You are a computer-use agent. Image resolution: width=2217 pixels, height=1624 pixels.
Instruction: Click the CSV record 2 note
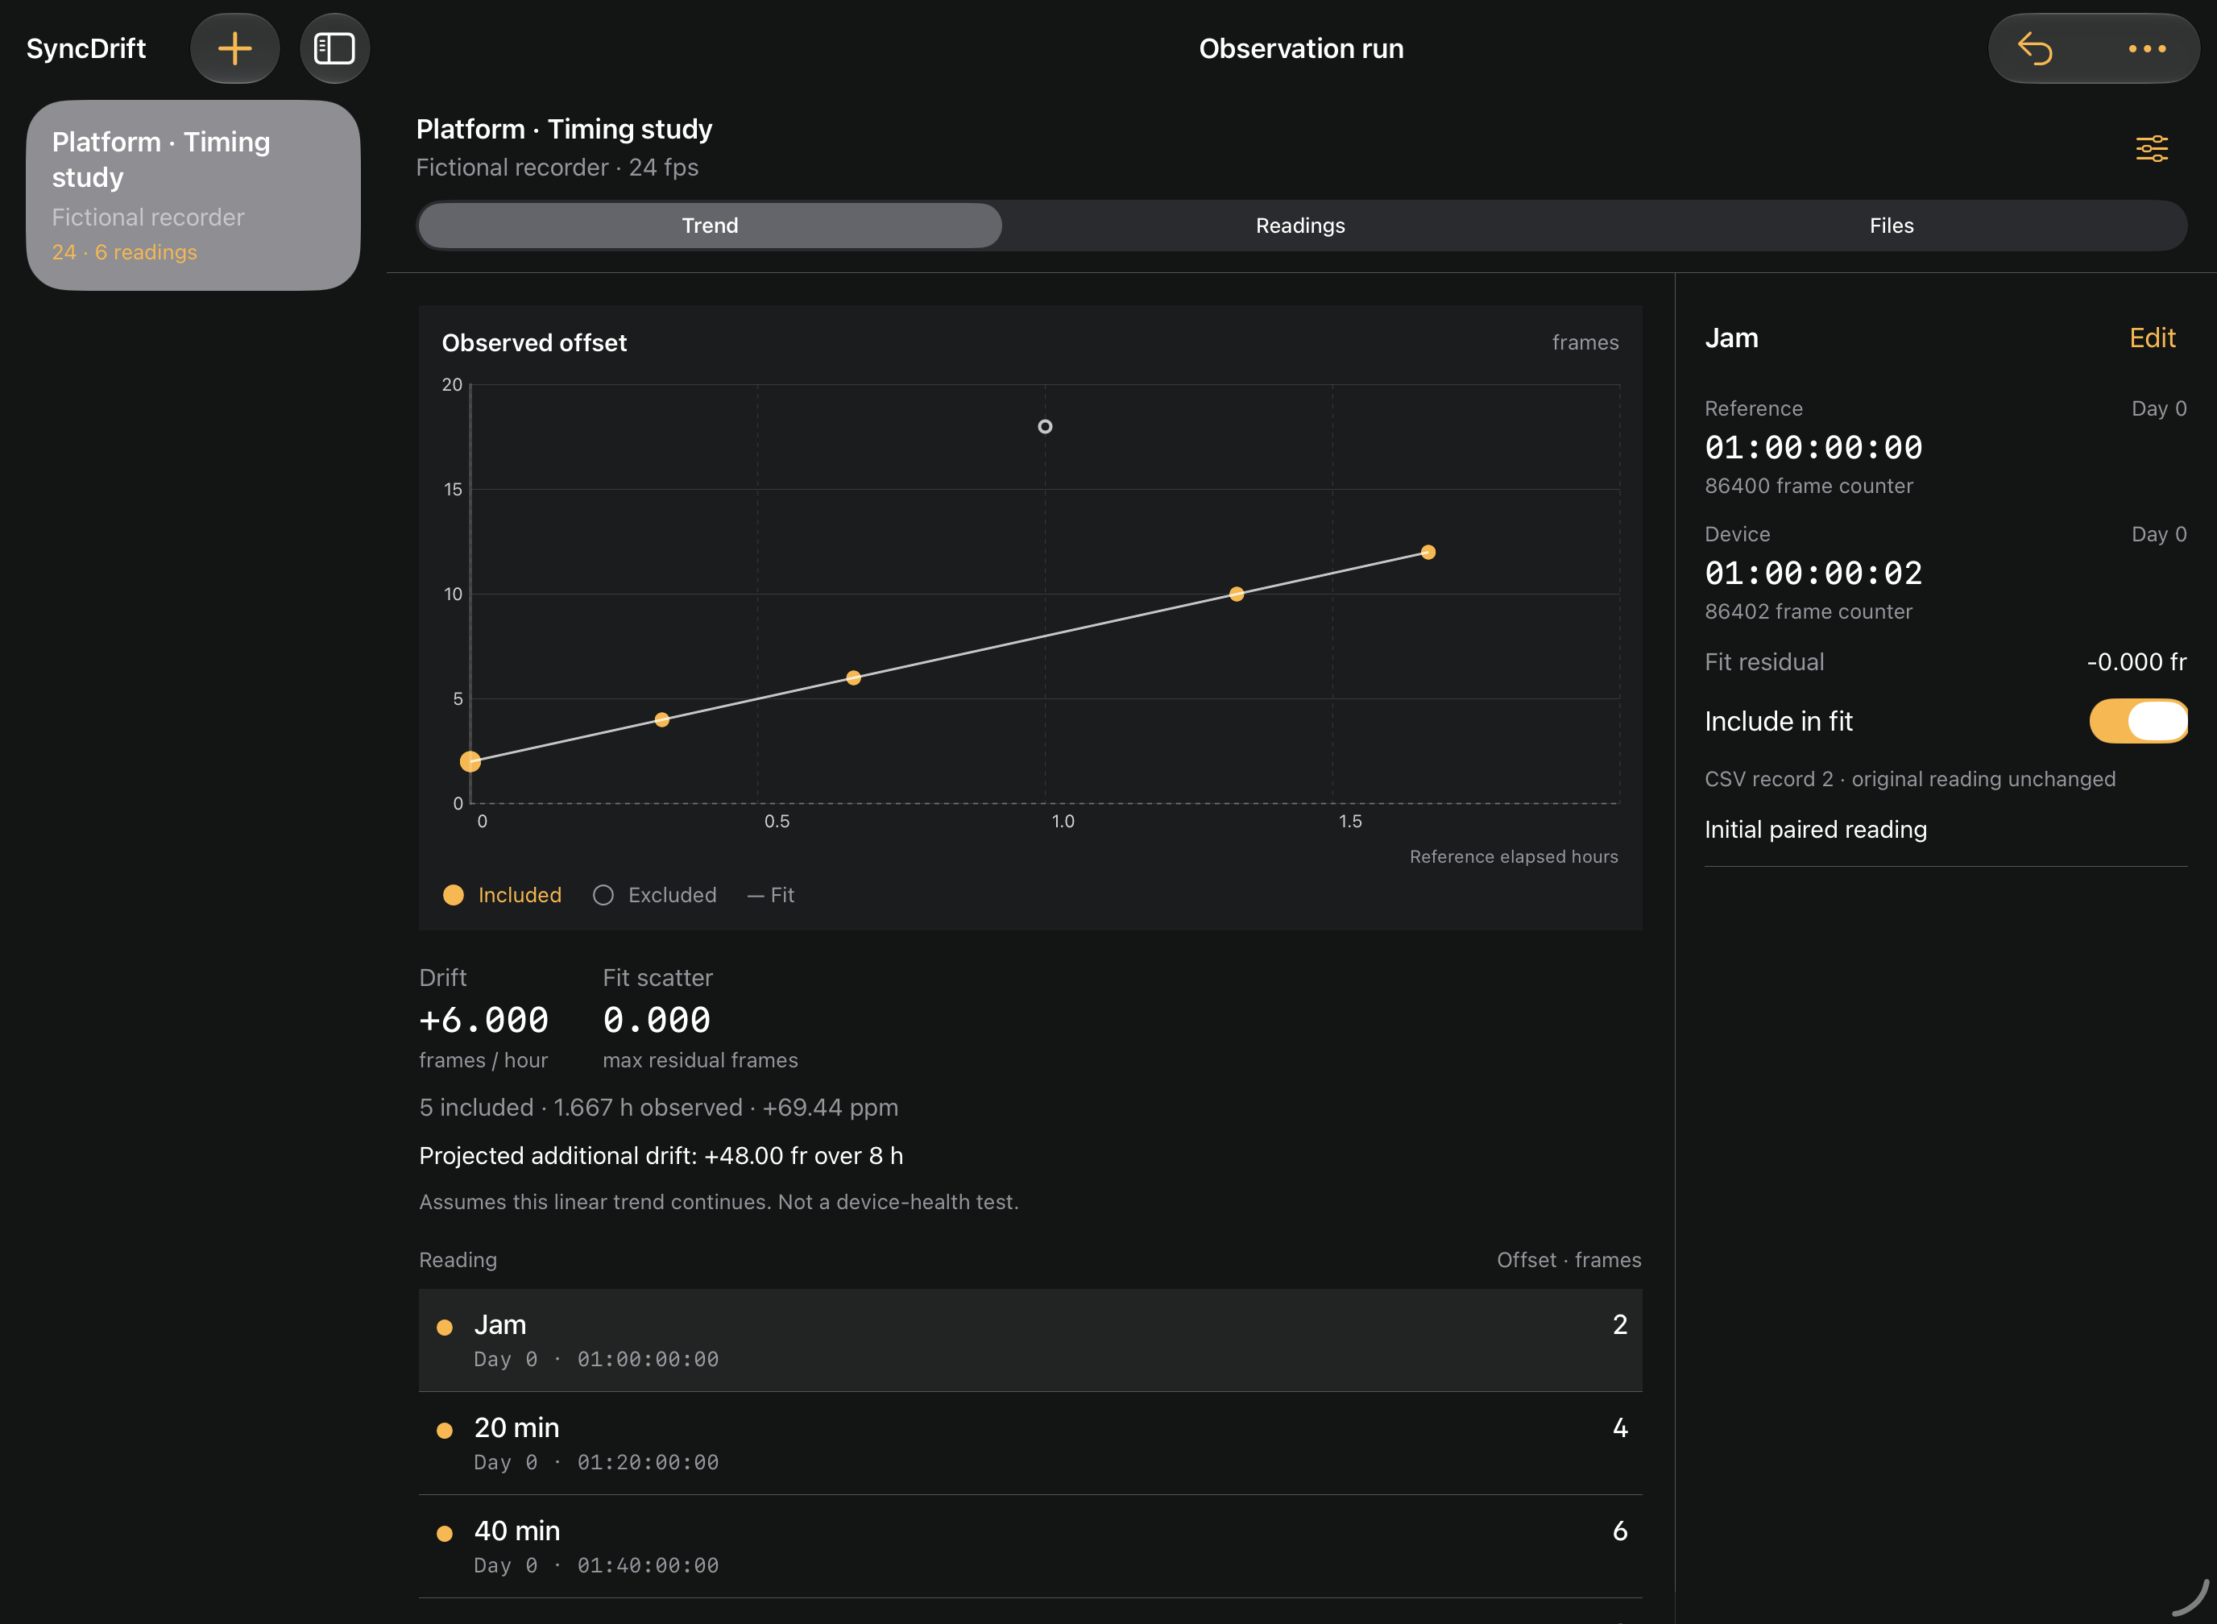click(1909, 779)
